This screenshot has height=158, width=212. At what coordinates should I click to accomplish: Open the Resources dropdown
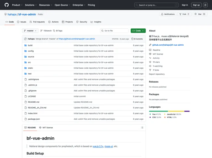[x=46, y=5]
